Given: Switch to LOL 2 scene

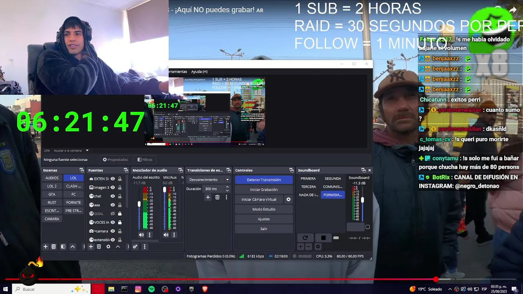Looking at the screenshot, I should [x=52, y=186].
